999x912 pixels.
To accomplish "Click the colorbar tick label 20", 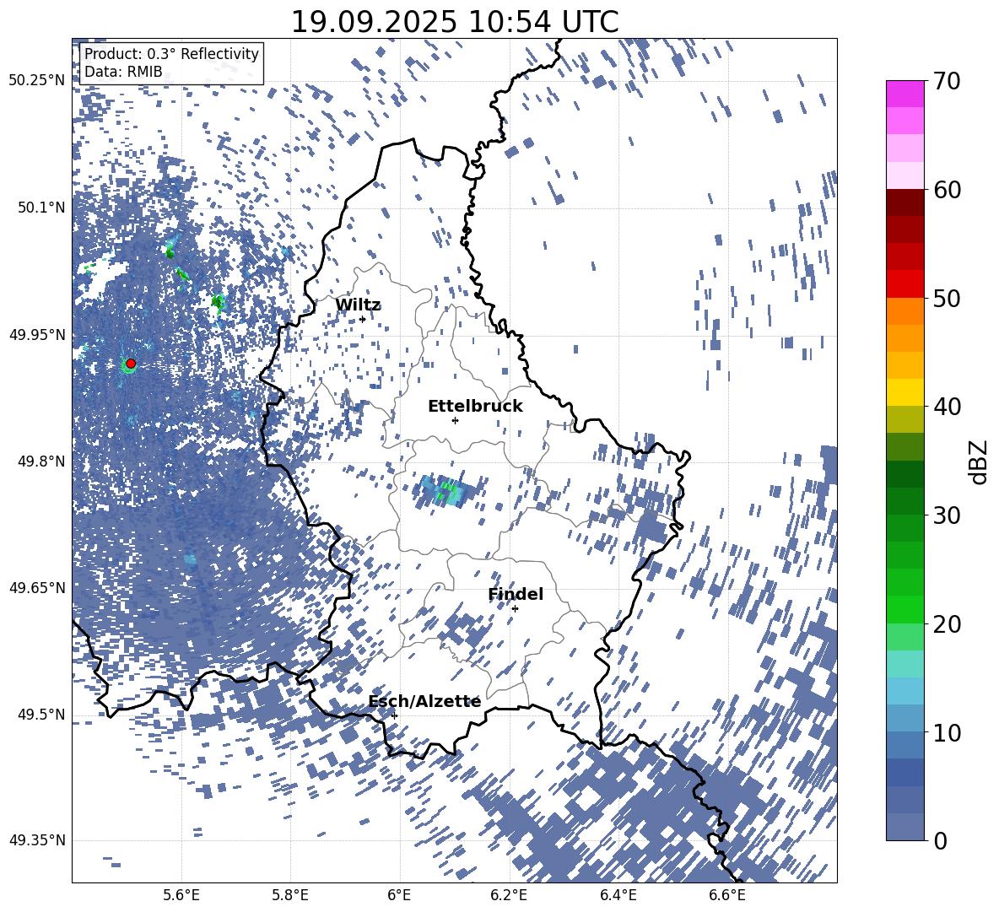I will 947,623.
